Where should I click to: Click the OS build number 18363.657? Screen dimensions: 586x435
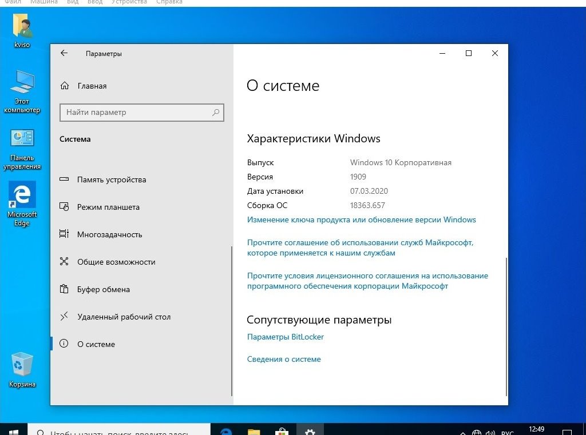(367, 205)
